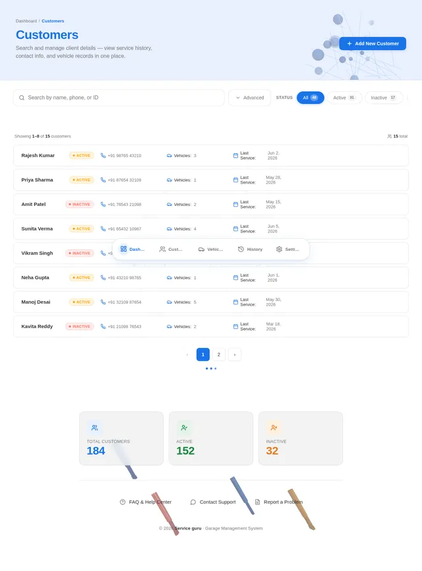The image size is (422, 571).
Task: Click calendar icon in Neha Gupta row
Action: click(x=235, y=277)
